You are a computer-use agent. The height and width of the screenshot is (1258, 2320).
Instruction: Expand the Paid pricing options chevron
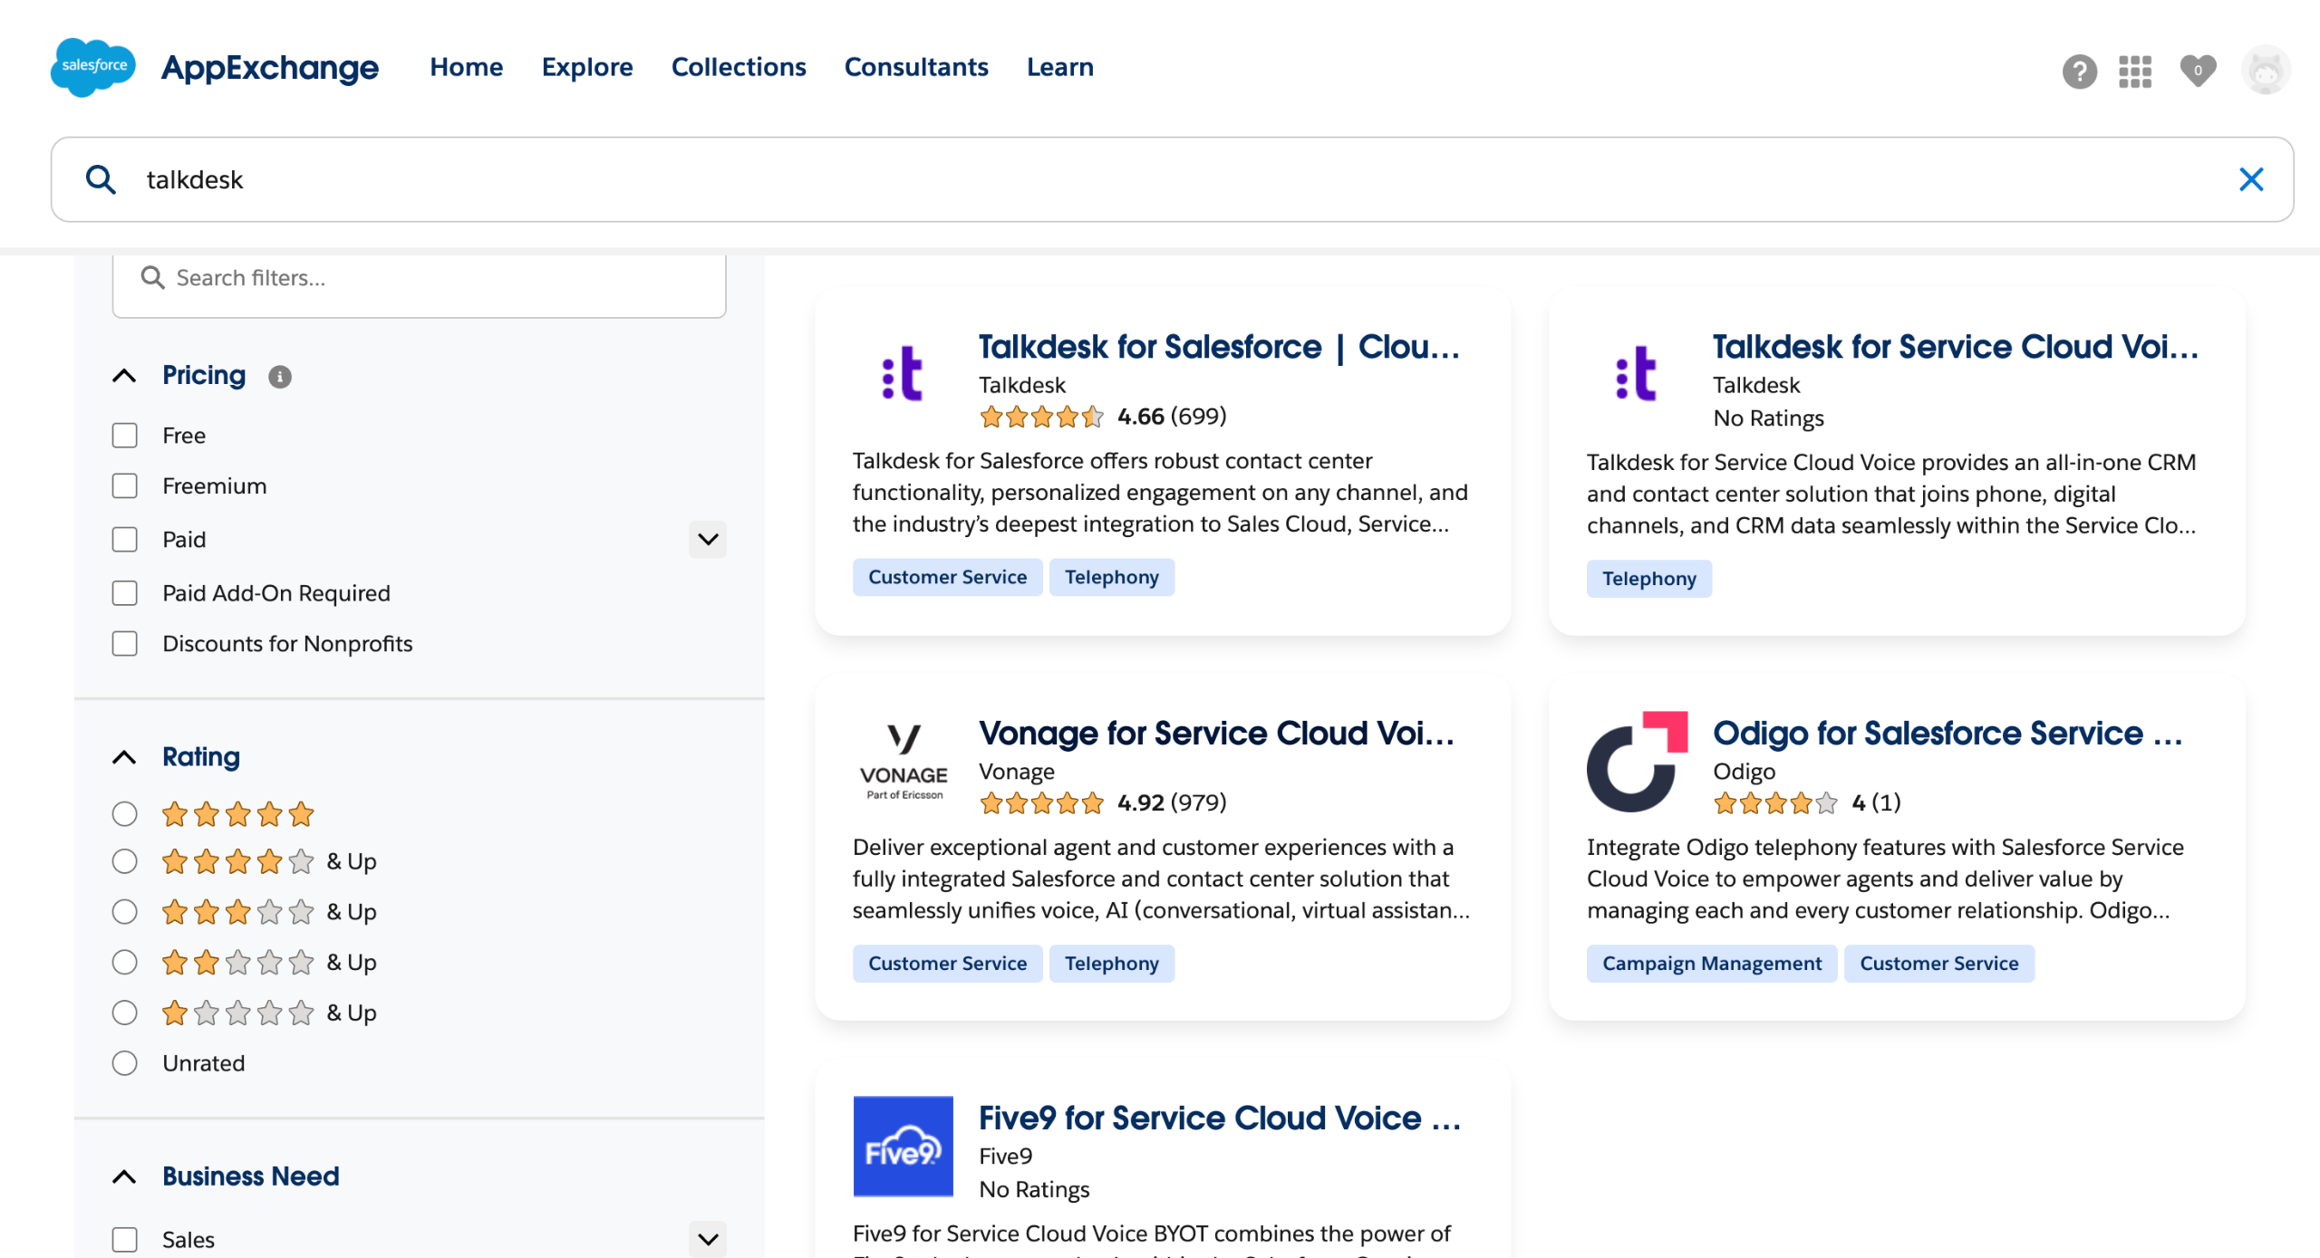[708, 540]
